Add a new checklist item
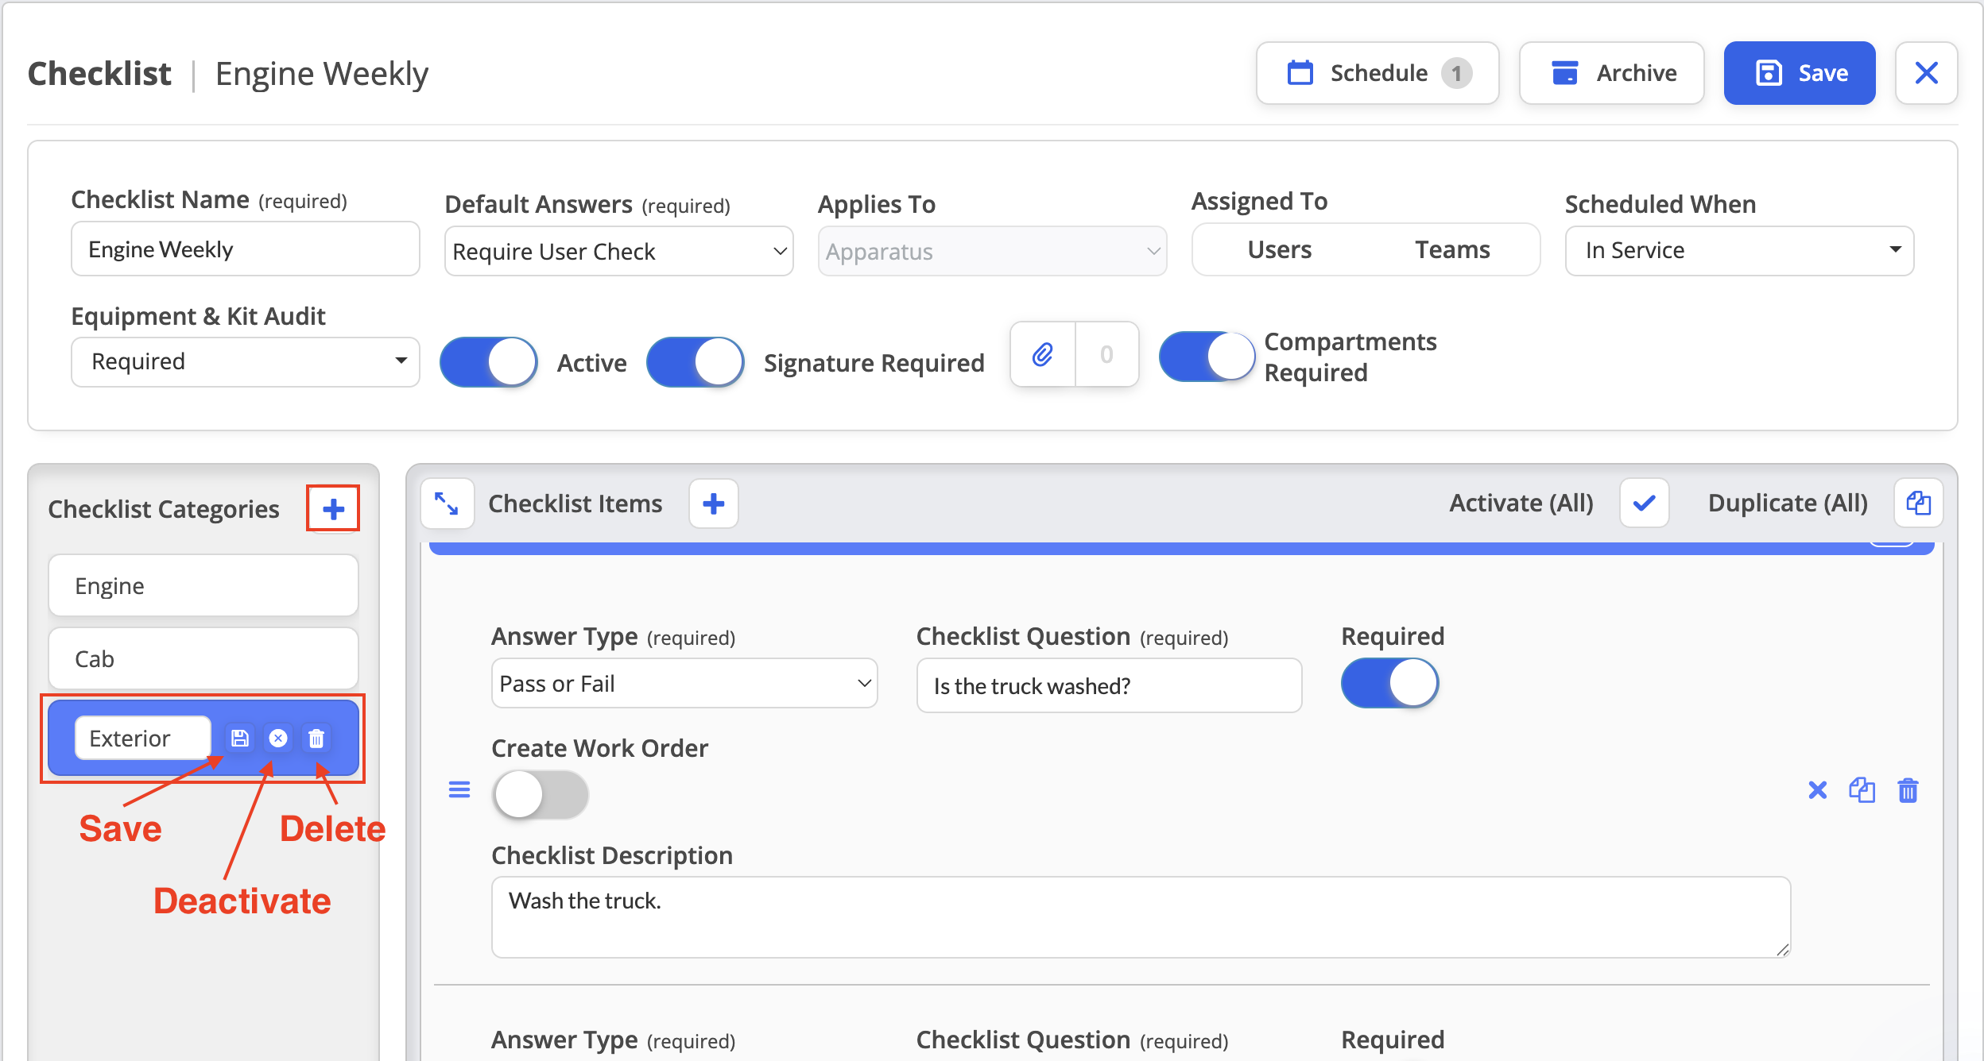1984x1061 pixels. tap(713, 503)
